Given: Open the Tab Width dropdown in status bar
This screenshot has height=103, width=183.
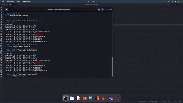Looking at the screenshot, I should (x=152, y=102).
